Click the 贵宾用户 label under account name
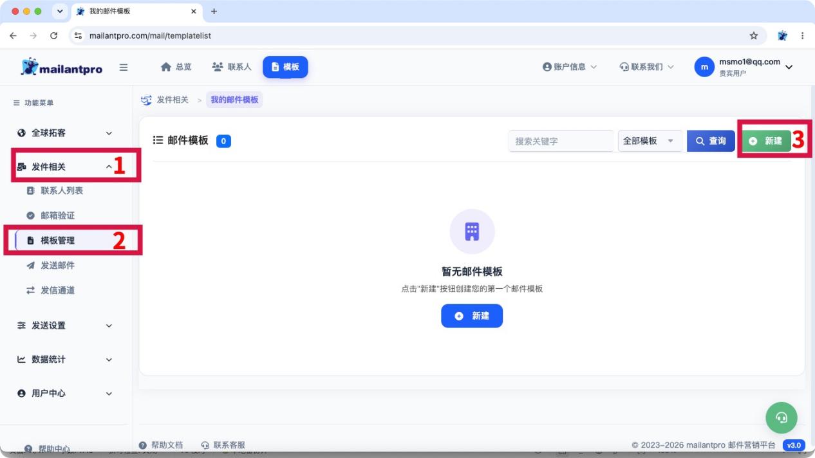Viewport: 815px width, 458px height. (x=733, y=73)
